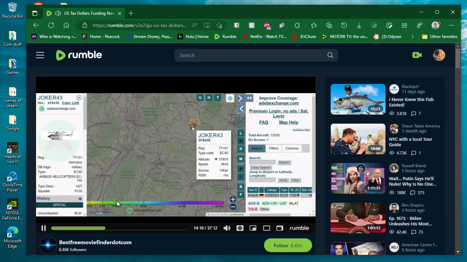Open browser History
Screen dimensions: 467x262
coord(344,25)
